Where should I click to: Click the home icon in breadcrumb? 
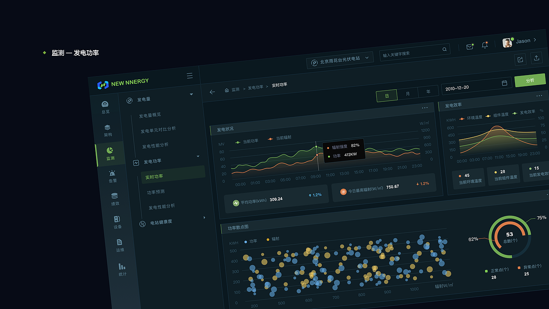click(x=226, y=90)
